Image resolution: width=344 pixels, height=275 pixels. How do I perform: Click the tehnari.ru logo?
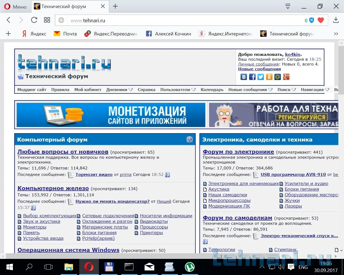(x=64, y=63)
